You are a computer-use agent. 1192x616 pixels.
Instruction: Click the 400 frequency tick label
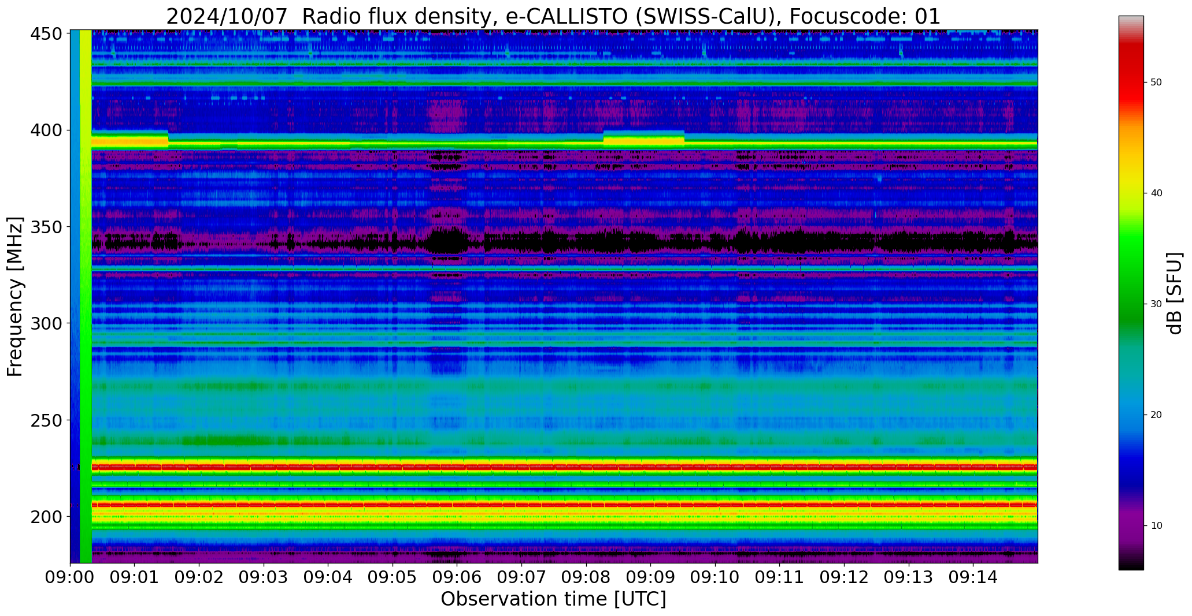tap(46, 130)
